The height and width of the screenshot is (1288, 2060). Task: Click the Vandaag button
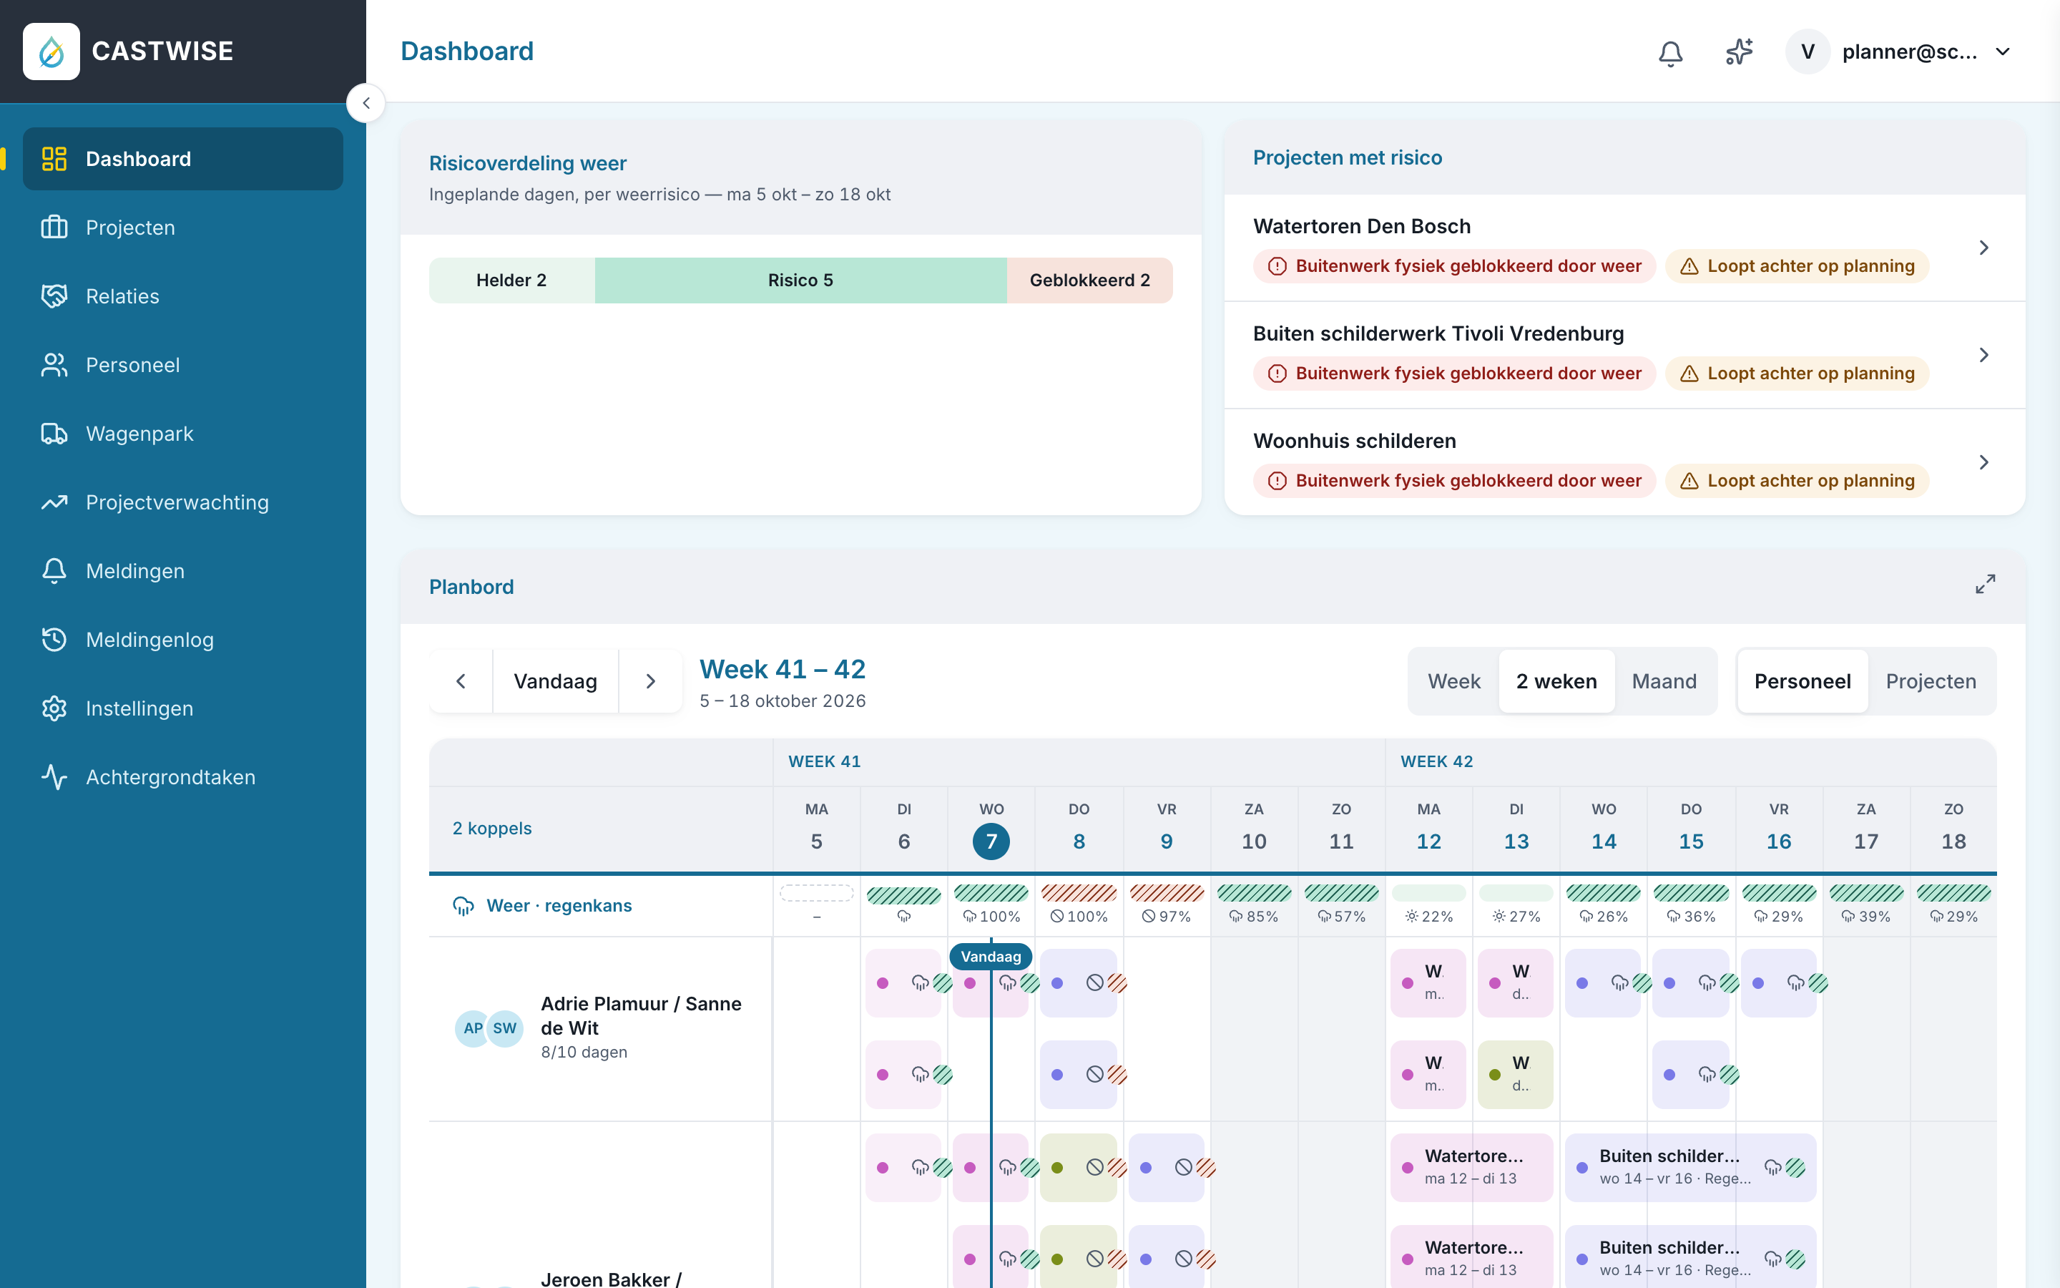(x=555, y=681)
